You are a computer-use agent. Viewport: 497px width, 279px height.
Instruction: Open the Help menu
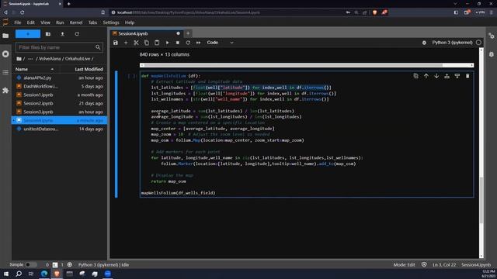(130, 22)
